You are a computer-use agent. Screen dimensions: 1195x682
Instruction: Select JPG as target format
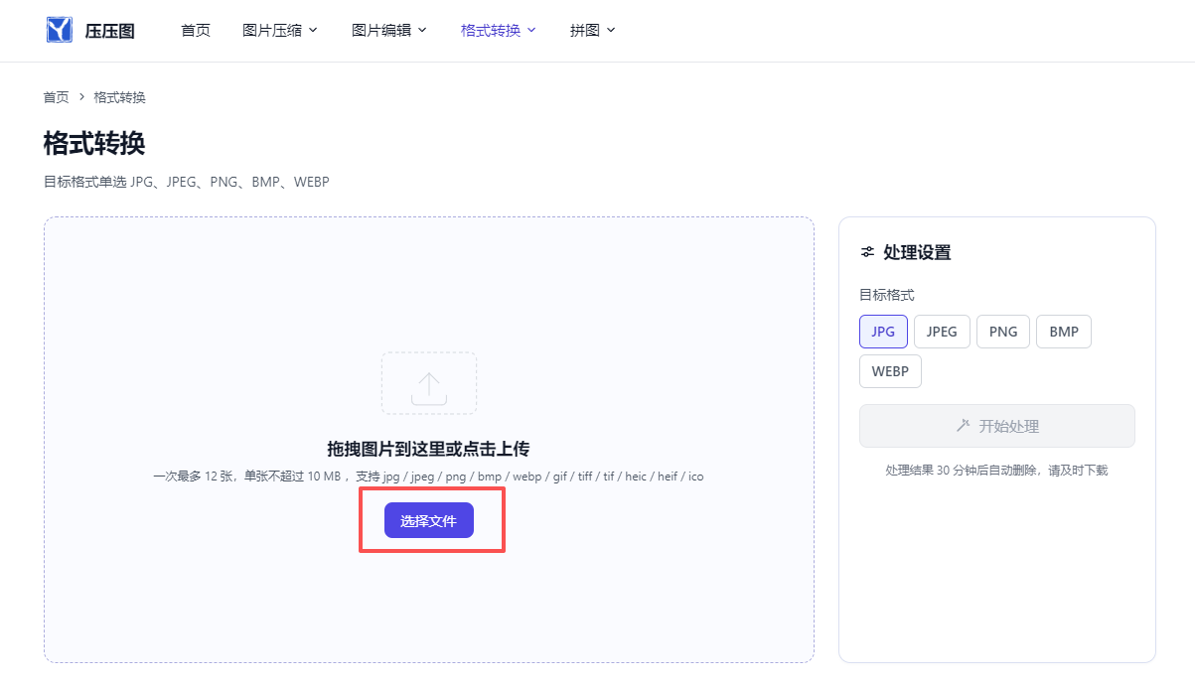pos(883,332)
